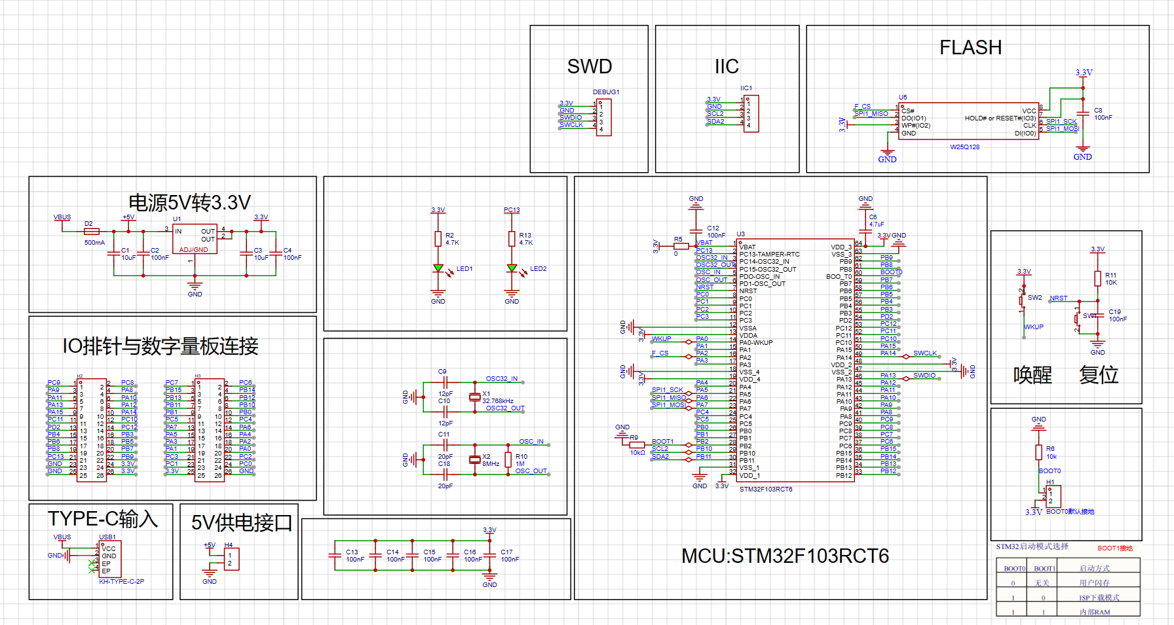
Task: Click the FLASH section title text
Action: pos(970,48)
